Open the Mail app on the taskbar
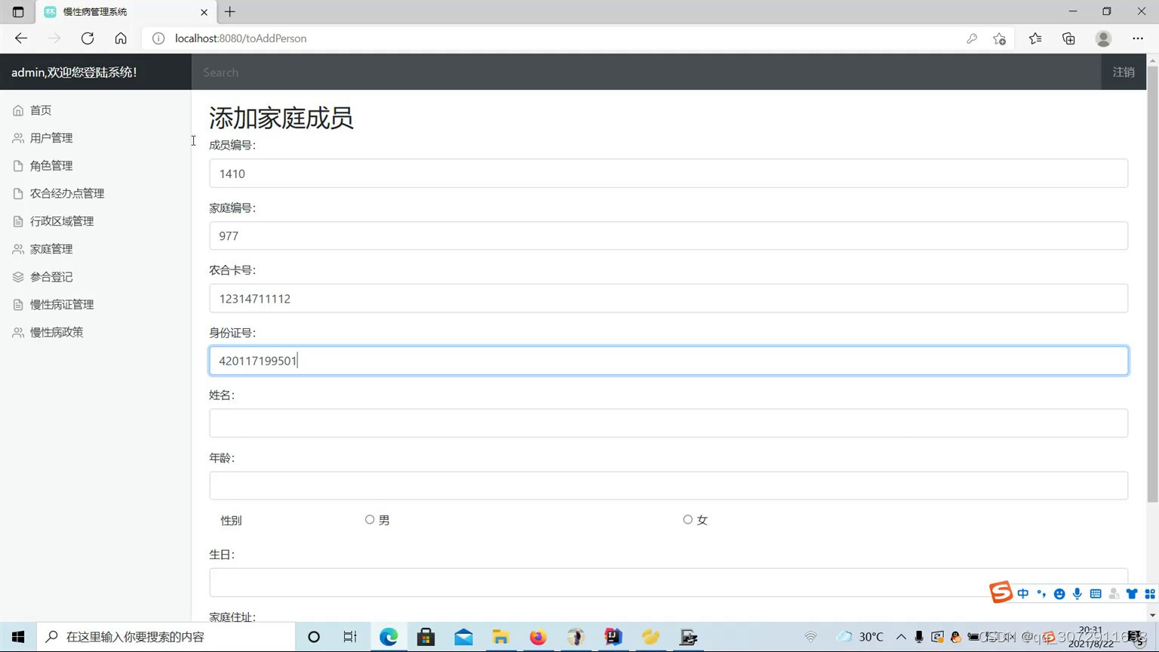 coord(463,637)
